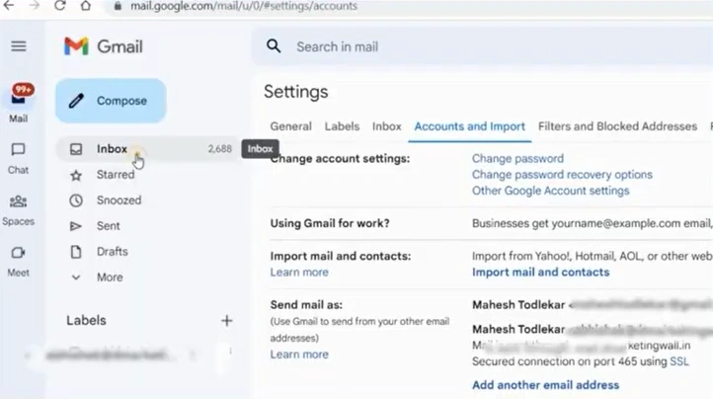Click the browser back arrow

pos(9,6)
